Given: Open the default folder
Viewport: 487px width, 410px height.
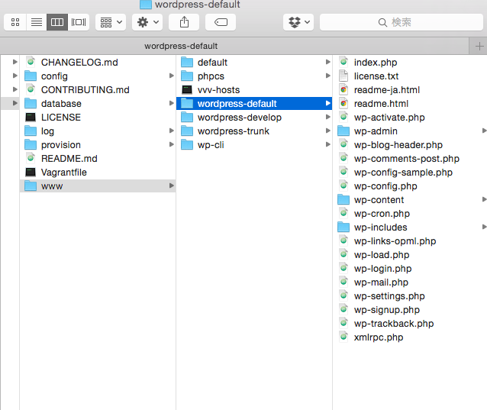Looking at the screenshot, I should (254, 63).
